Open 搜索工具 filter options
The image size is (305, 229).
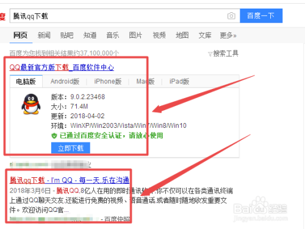223,54
